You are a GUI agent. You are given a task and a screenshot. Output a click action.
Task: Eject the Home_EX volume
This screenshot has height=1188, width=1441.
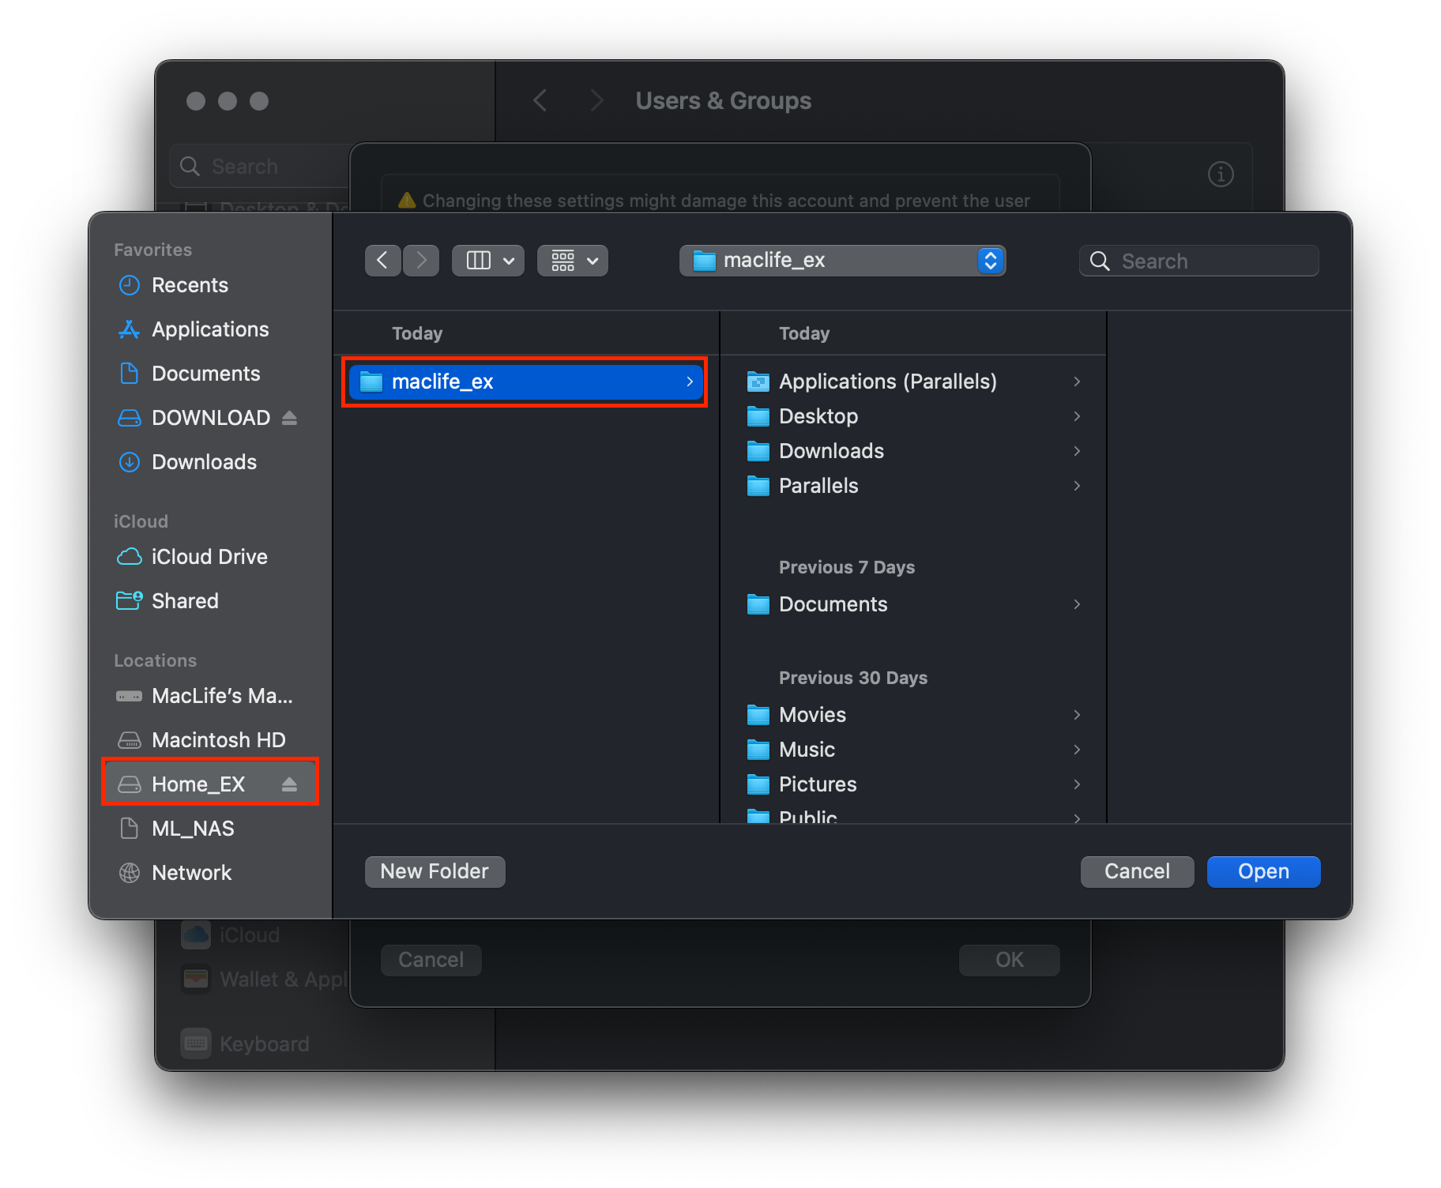click(289, 784)
